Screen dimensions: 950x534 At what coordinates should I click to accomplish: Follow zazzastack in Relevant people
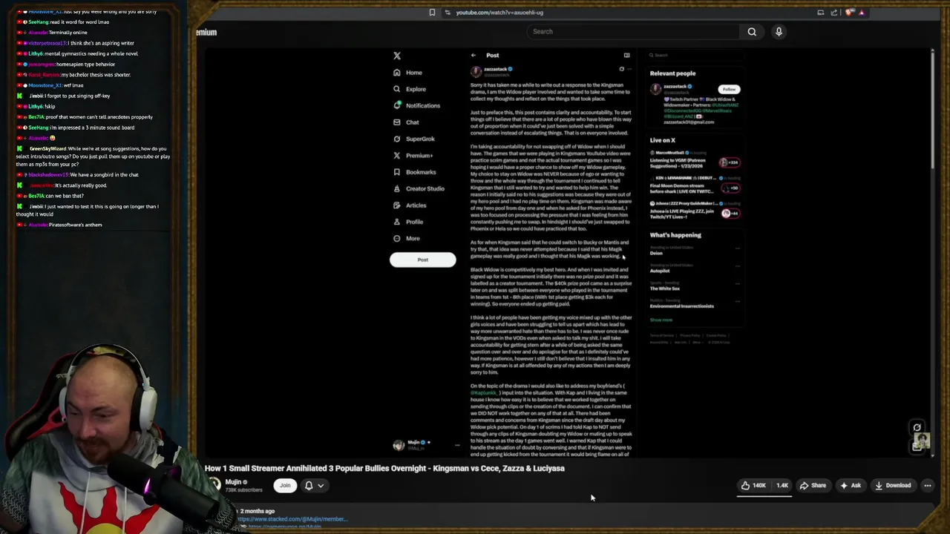click(x=729, y=89)
